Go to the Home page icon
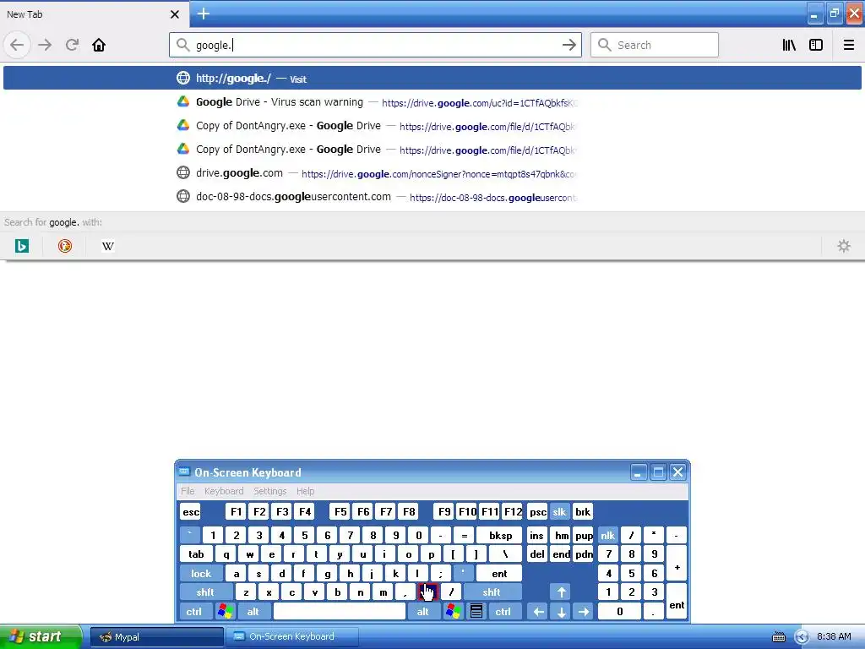The height and width of the screenshot is (649, 865). click(99, 45)
